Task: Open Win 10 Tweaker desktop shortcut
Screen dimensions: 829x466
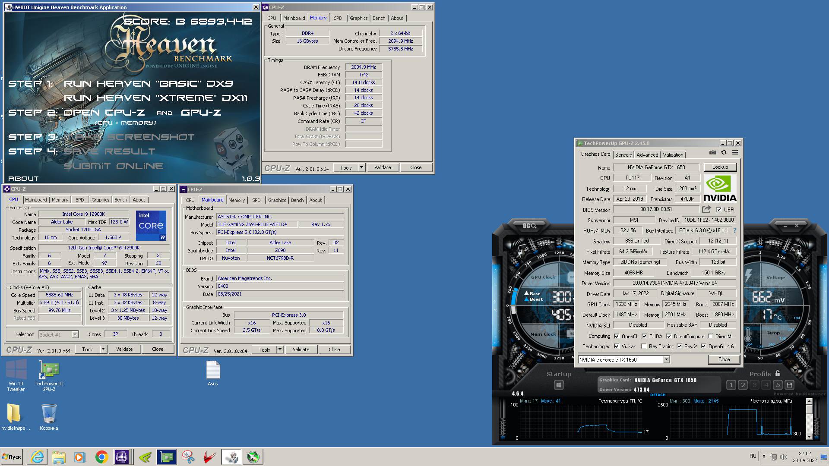Action: [16, 376]
